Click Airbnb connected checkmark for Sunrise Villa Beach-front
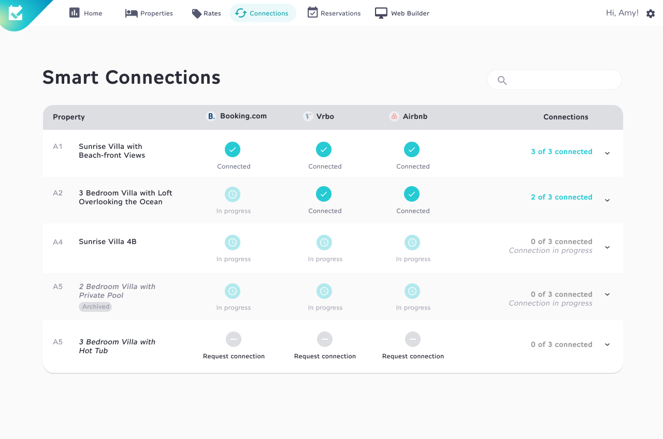The image size is (663, 439). tap(412, 149)
